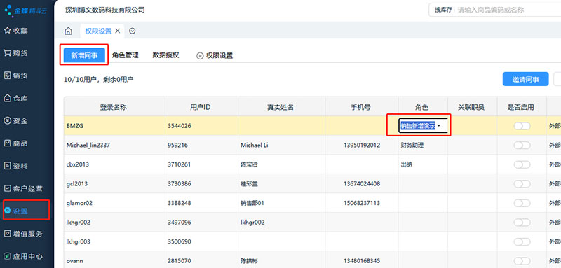Click the search box for product code
561x268 pixels.
[x=508, y=10]
